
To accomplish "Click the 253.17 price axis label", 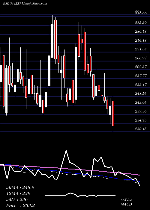I will coord(140,85).
